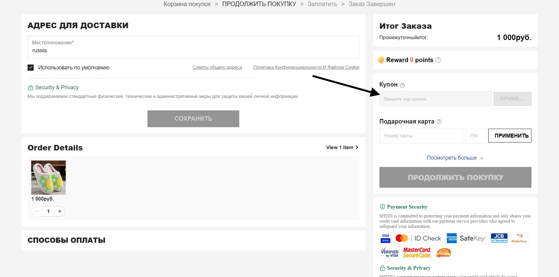Click the СОХРАНИТЬ button
559x277 pixels.
[x=193, y=119]
